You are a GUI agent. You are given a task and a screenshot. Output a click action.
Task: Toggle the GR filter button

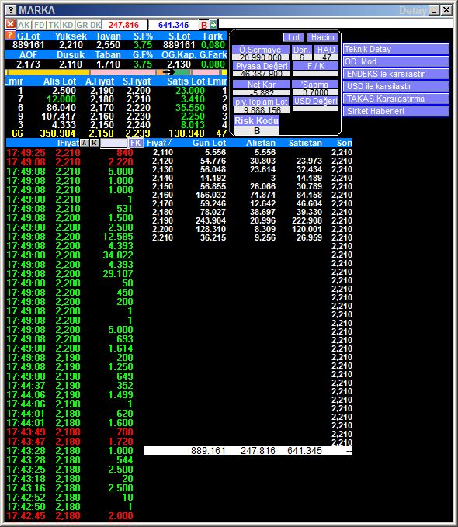point(82,25)
